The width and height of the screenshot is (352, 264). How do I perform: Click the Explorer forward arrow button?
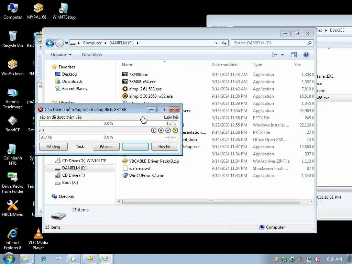coord(59,43)
